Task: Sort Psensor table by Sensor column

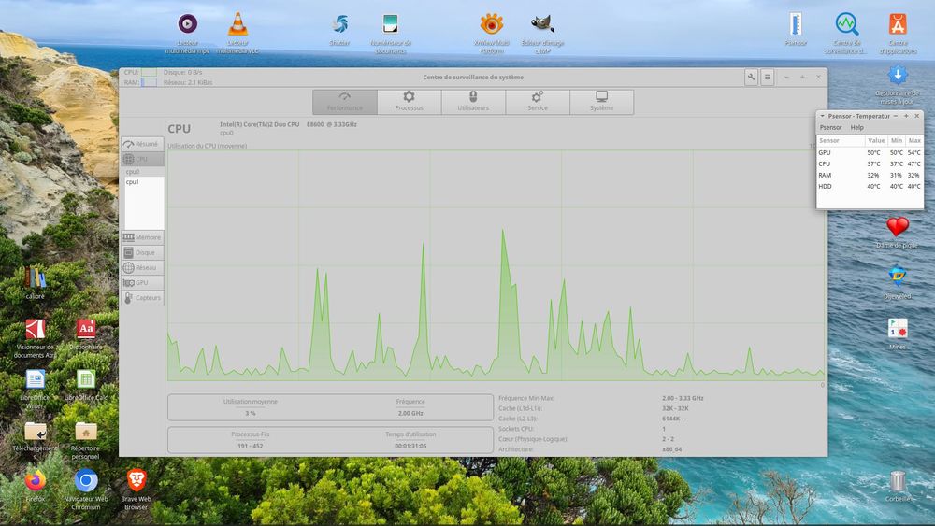Action: pyautogui.click(x=841, y=140)
